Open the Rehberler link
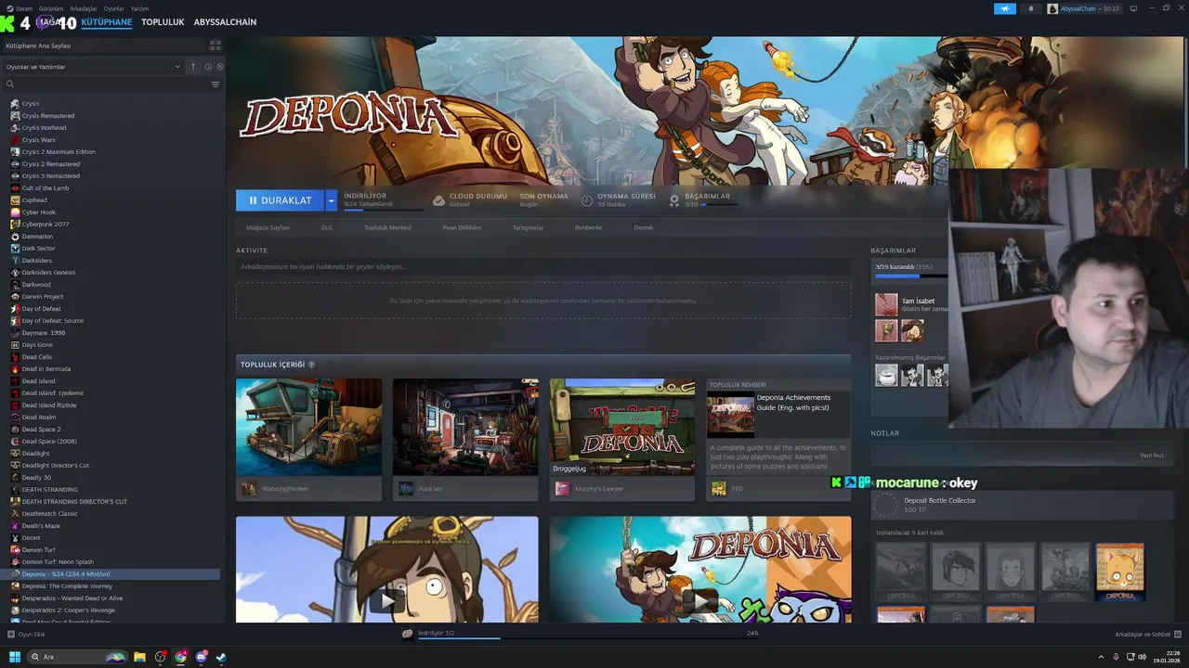The width and height of the screenshot is (1189, 668). 588,227
